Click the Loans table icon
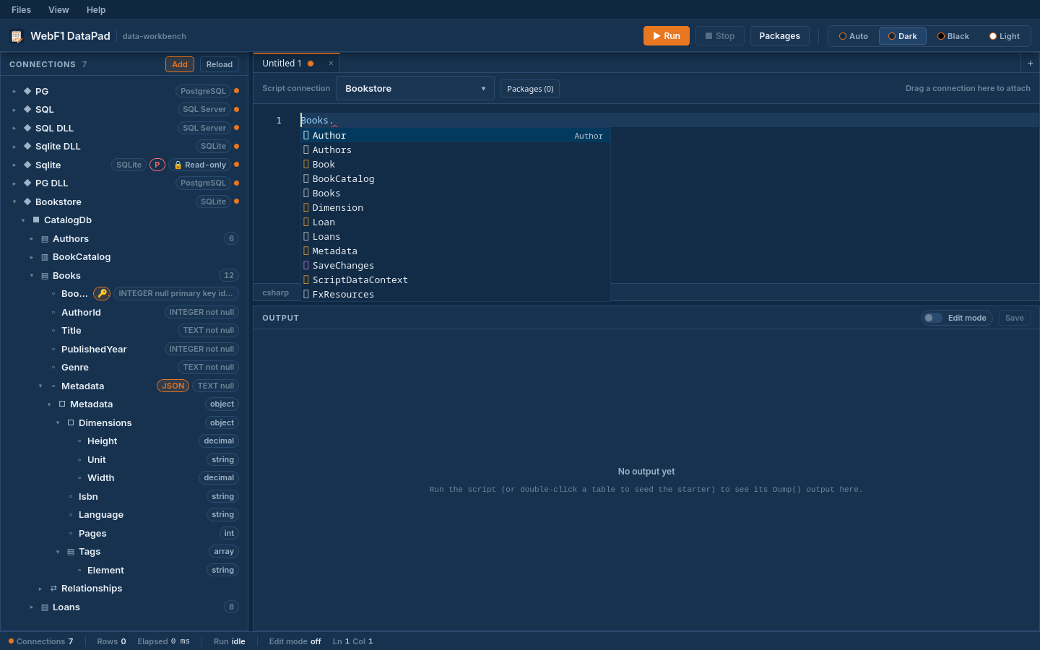 (x=45, y=607)
